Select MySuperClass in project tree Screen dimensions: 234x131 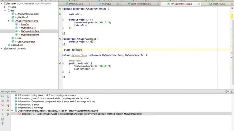coord(29,28)
